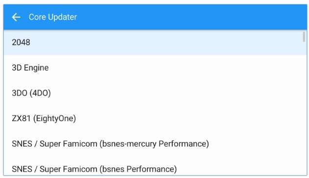
Task: Pick SNES bsnes-mercury Performance core
Action: (155, 144)
